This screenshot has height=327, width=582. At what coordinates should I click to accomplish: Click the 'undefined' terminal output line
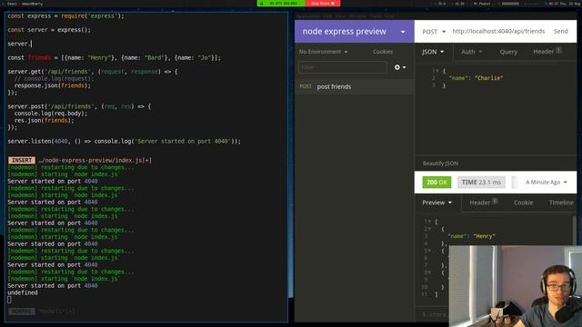pyautogui.click(x=22, y=292)
